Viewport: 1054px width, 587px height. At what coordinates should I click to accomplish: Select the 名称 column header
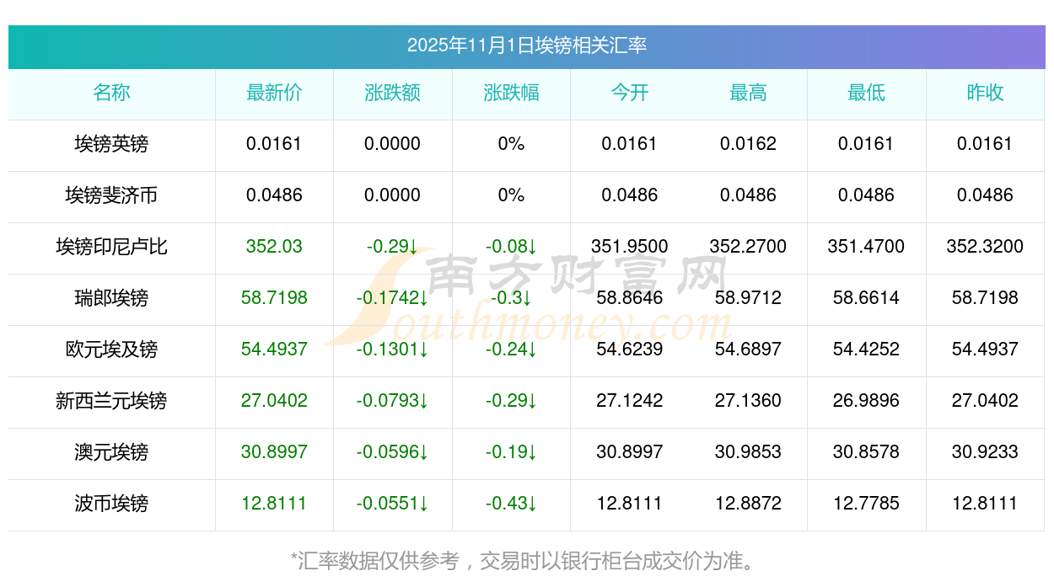click(111, 93)
